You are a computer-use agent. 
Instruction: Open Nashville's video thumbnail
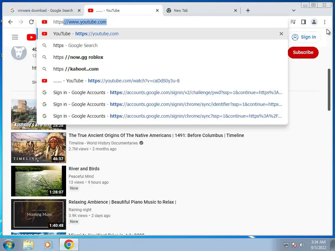tap(24, 114)
